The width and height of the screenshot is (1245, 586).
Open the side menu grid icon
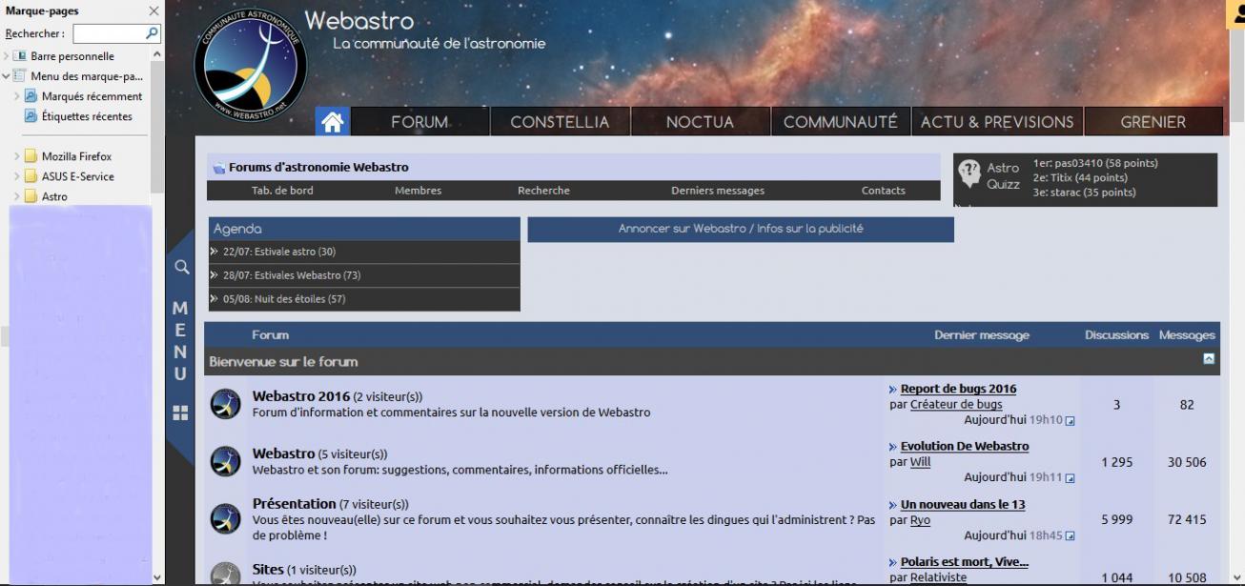click(x=179, y=413)
